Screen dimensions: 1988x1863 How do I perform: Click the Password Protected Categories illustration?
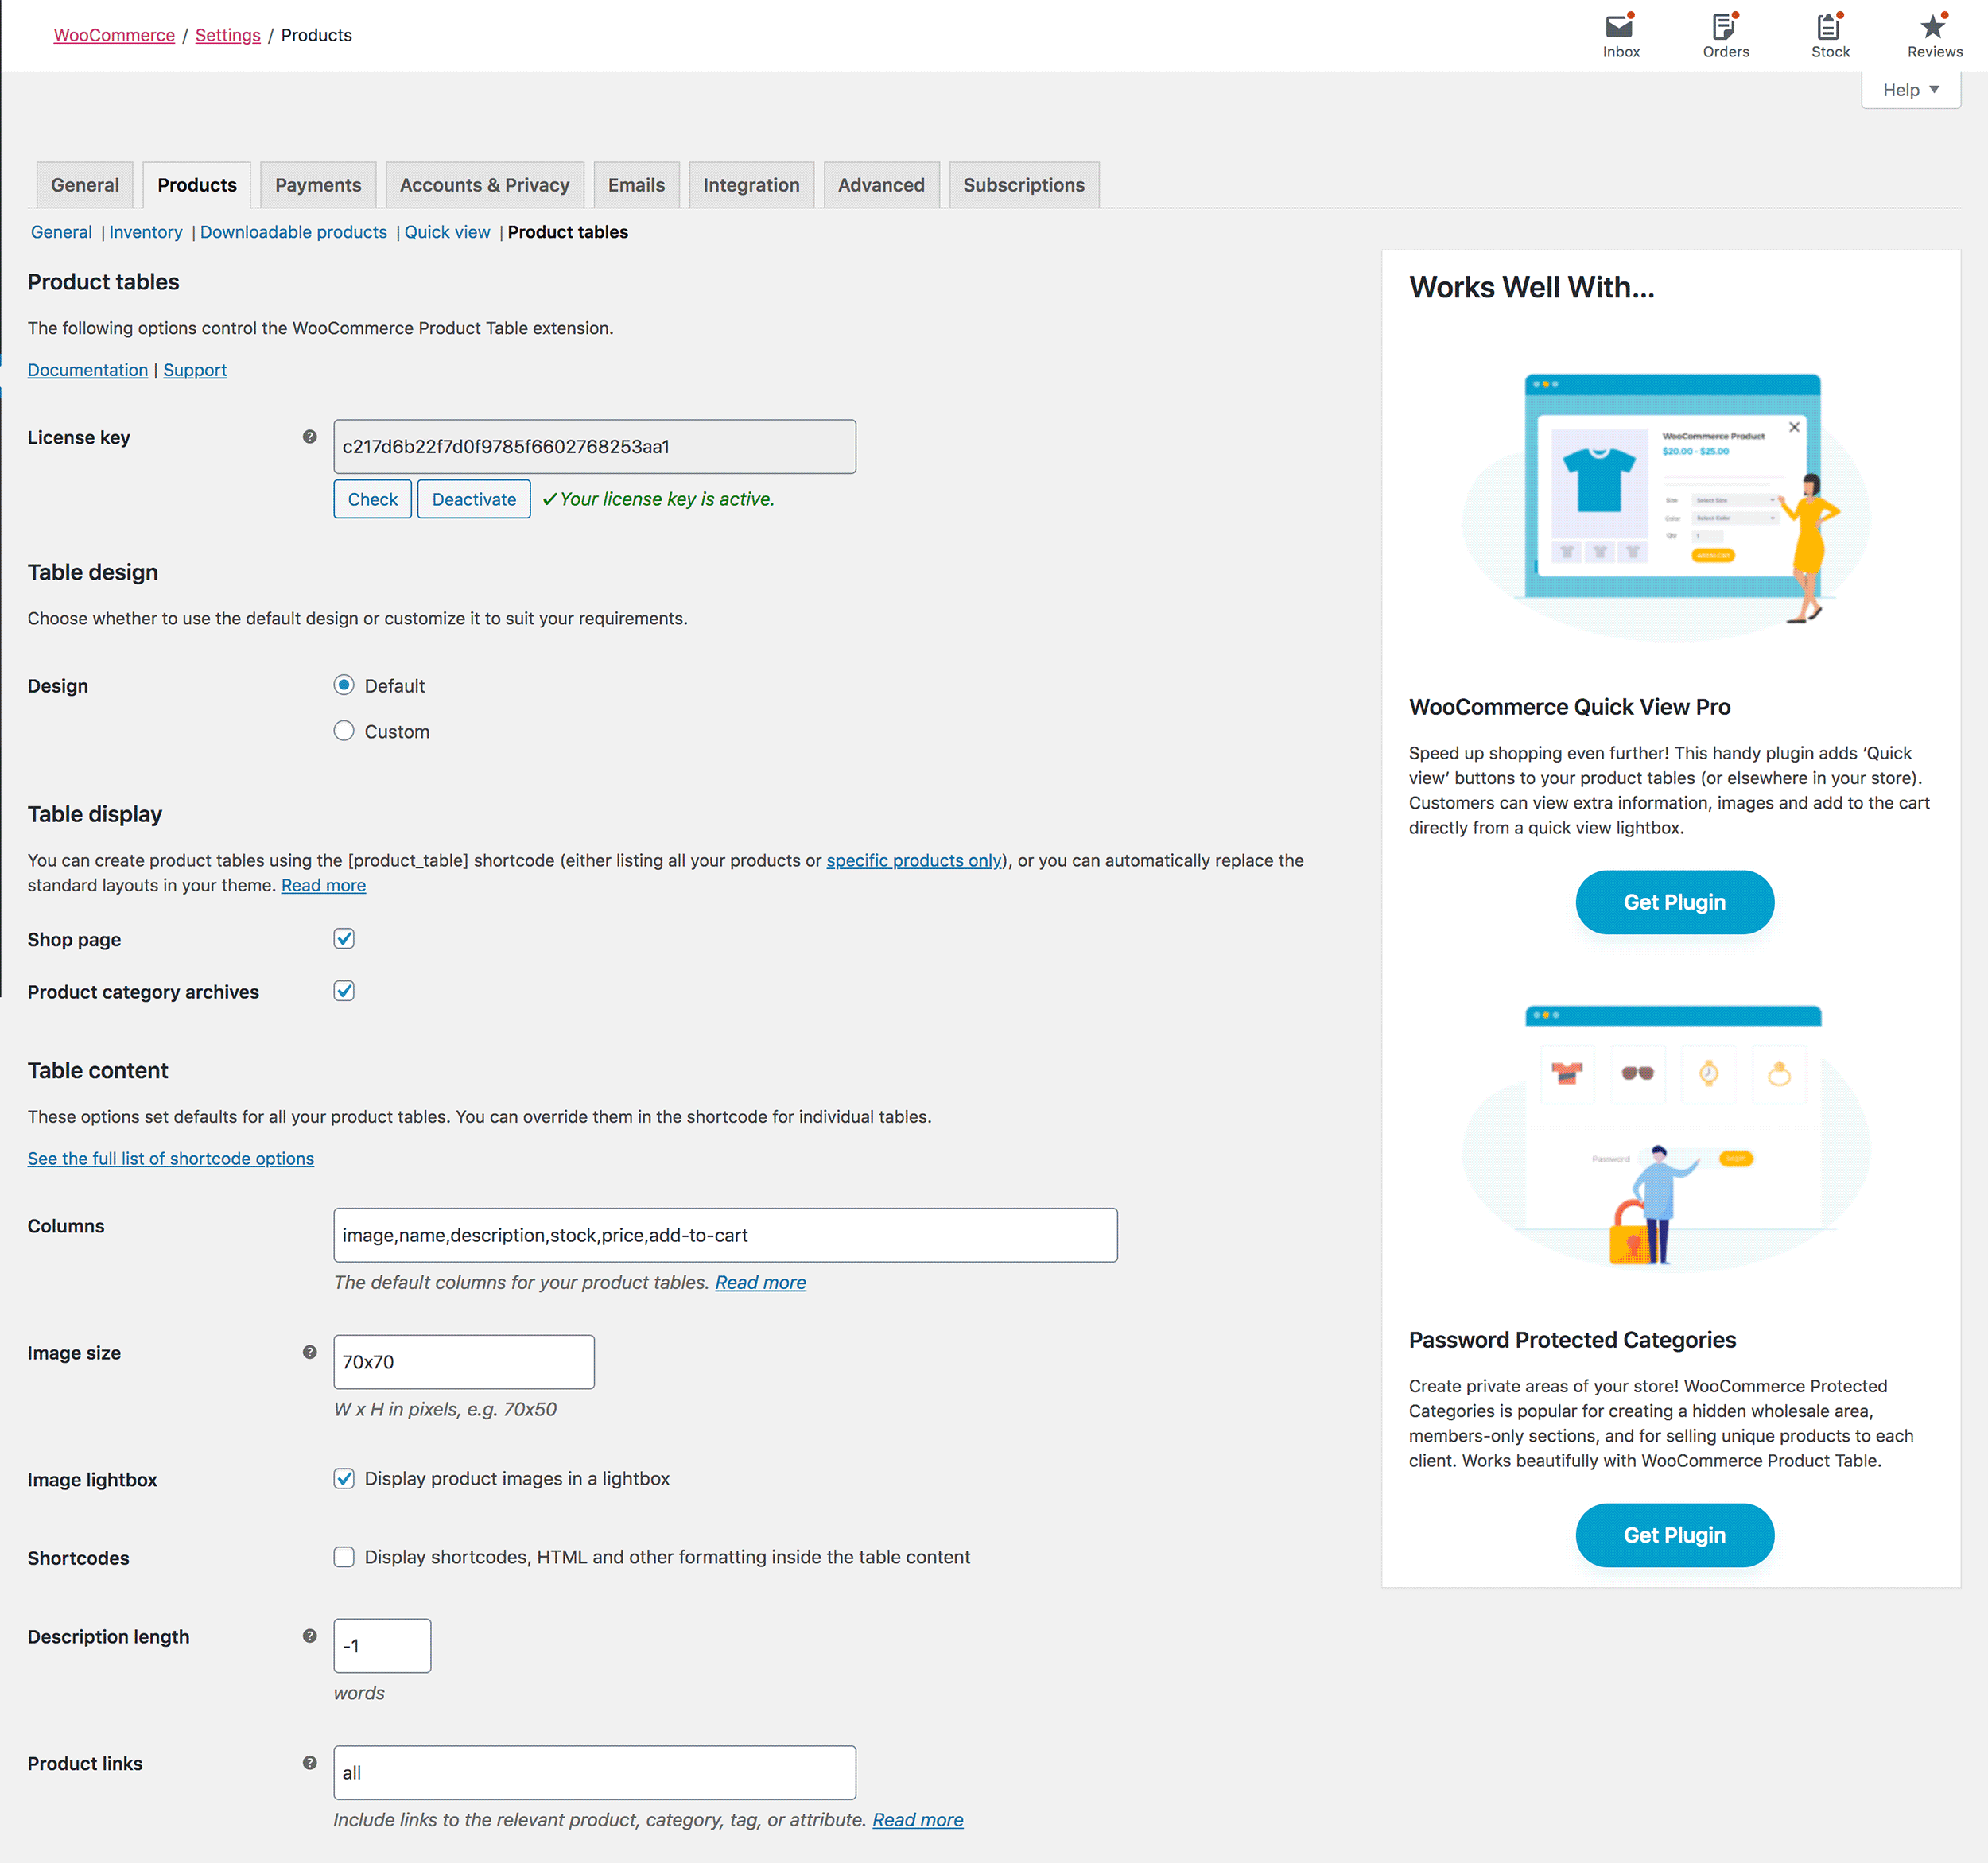(1666, 1138)
